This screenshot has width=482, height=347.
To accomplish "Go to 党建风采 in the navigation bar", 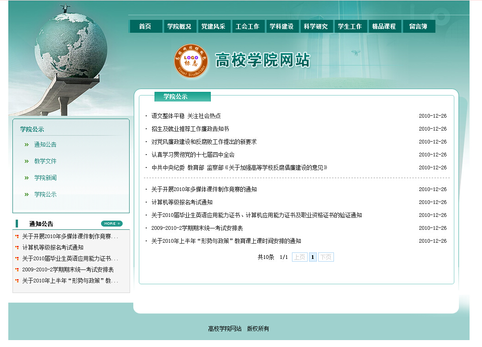I will [214, 27].
